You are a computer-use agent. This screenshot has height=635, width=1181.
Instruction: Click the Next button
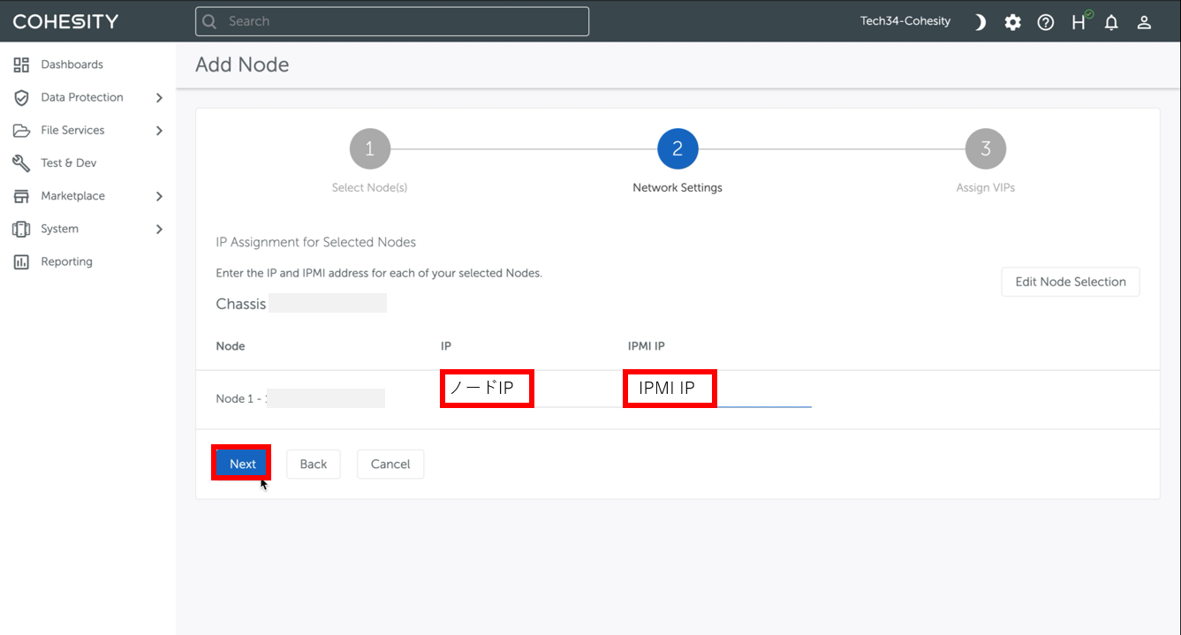(242, 464)
